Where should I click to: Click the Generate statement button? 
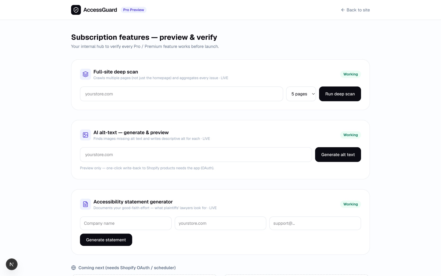coord(106,240)
